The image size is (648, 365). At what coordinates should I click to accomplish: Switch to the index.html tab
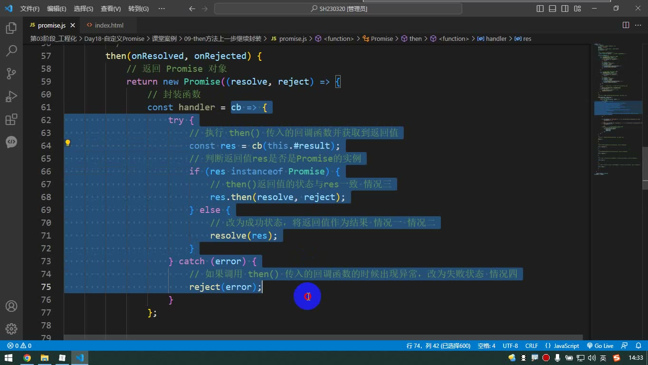click(x=109, y=25)
